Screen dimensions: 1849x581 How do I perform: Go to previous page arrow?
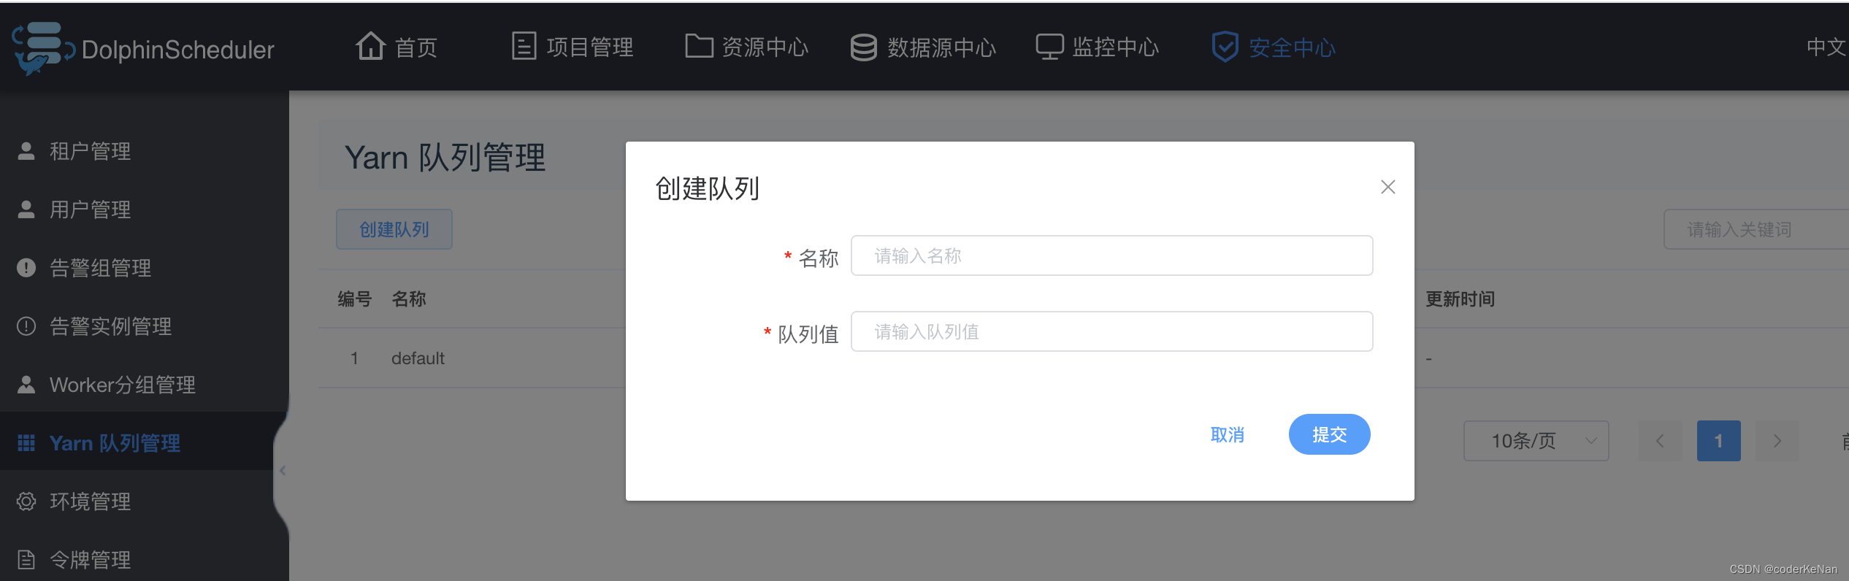[1660, 441]
